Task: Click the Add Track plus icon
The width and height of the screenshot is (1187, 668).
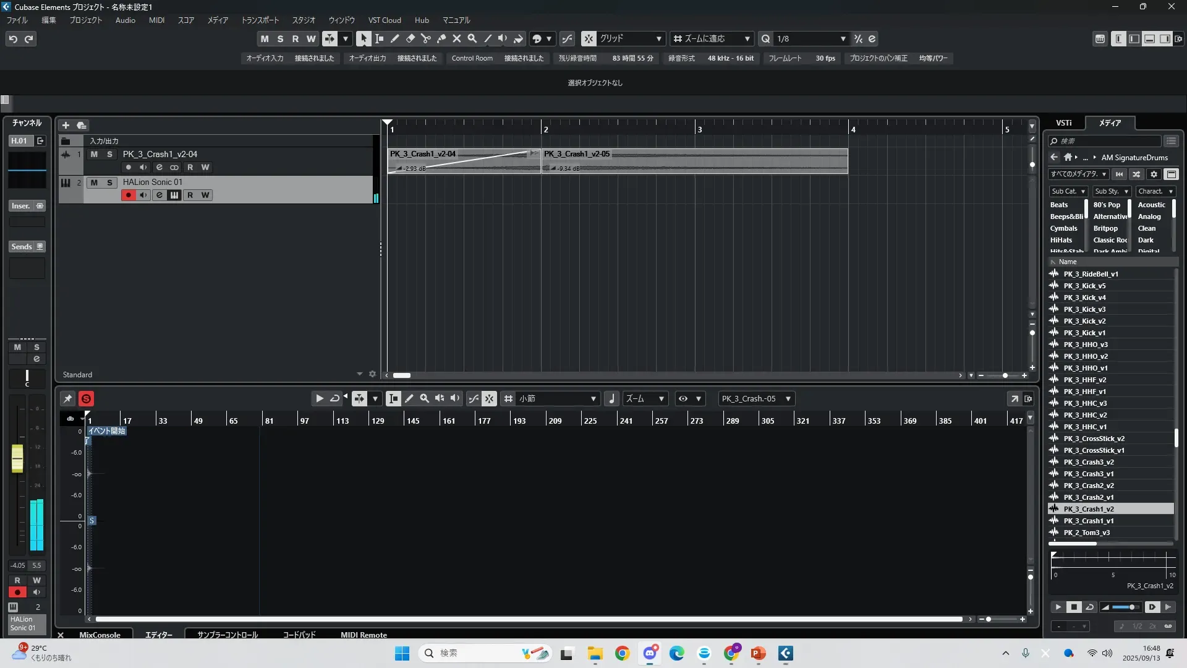Action: tap(66, 125)
